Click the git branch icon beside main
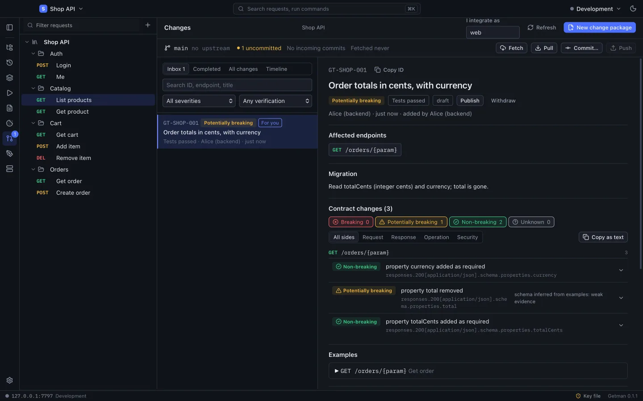This screenshot has height=401, width=643. pos(167,48)
